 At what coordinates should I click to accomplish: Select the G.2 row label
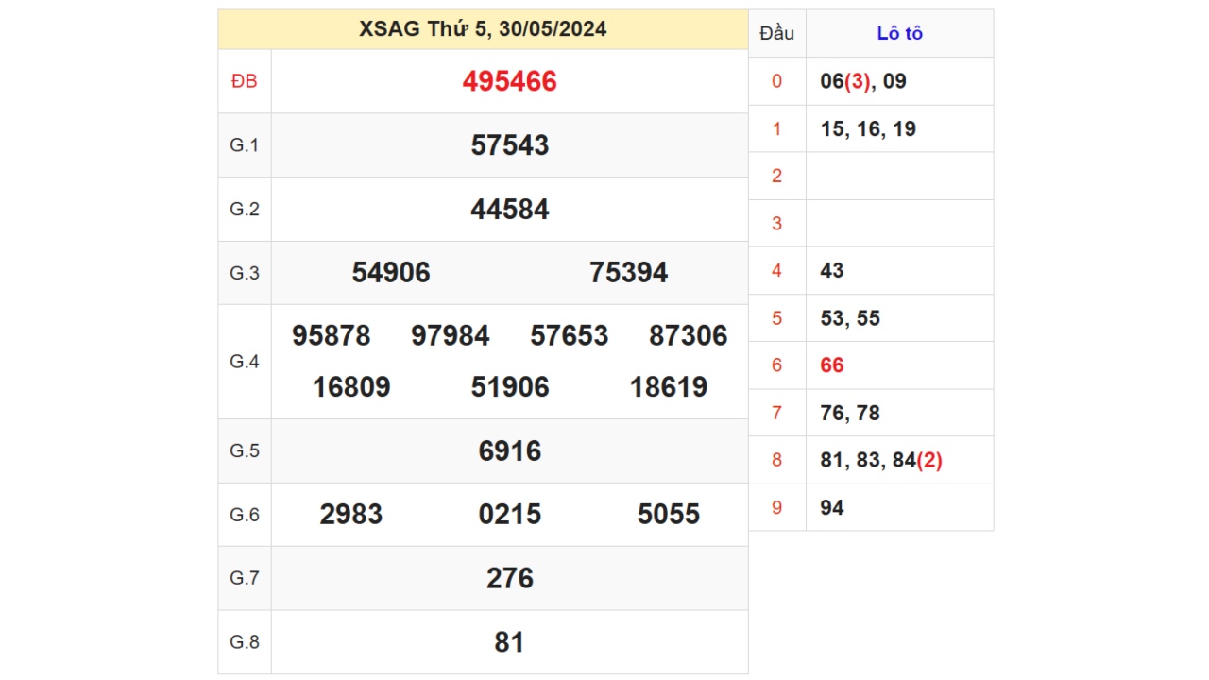[x=244, y=209]
